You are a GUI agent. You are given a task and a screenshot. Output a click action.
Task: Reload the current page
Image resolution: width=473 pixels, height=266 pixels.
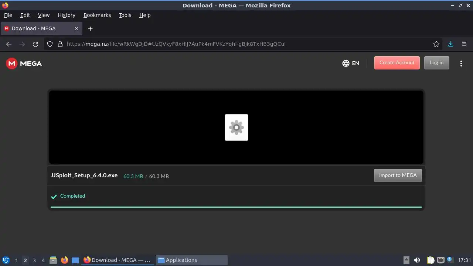(35, 44)
